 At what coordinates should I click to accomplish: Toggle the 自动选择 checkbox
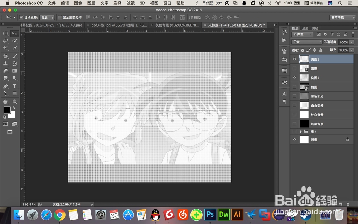(21, 17)
